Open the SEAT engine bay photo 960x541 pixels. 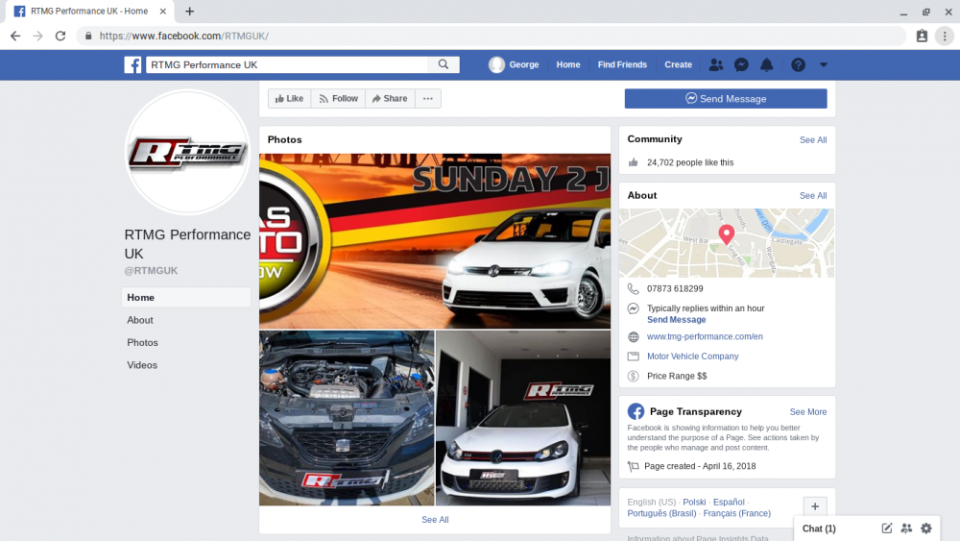347,418
